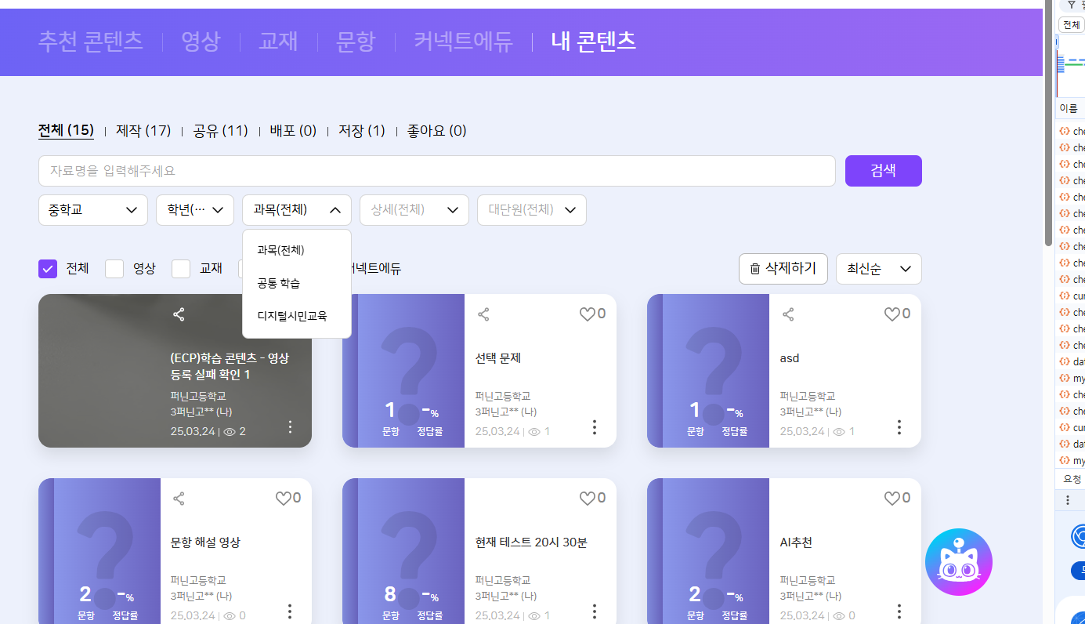Uncheck the 전체 content type checkbox
This screenshot has height=624, width=1085.
tap(48, 269)
